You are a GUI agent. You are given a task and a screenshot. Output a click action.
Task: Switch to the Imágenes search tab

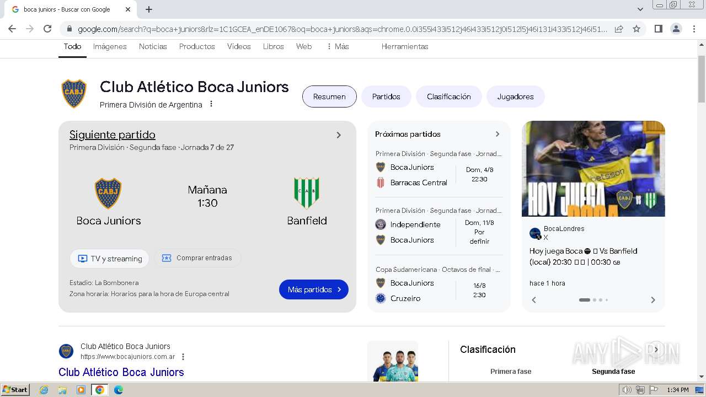(110, 46)
